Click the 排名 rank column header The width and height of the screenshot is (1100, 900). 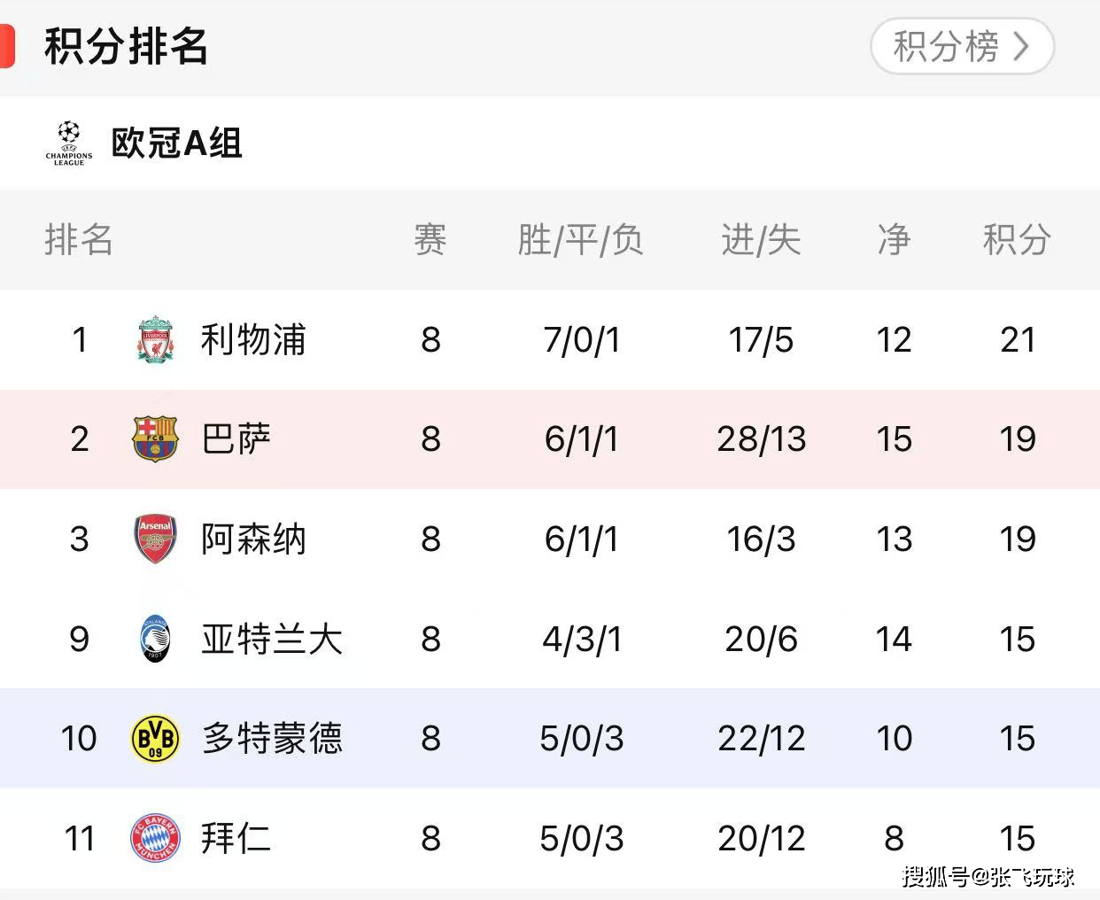coord(79,240)
